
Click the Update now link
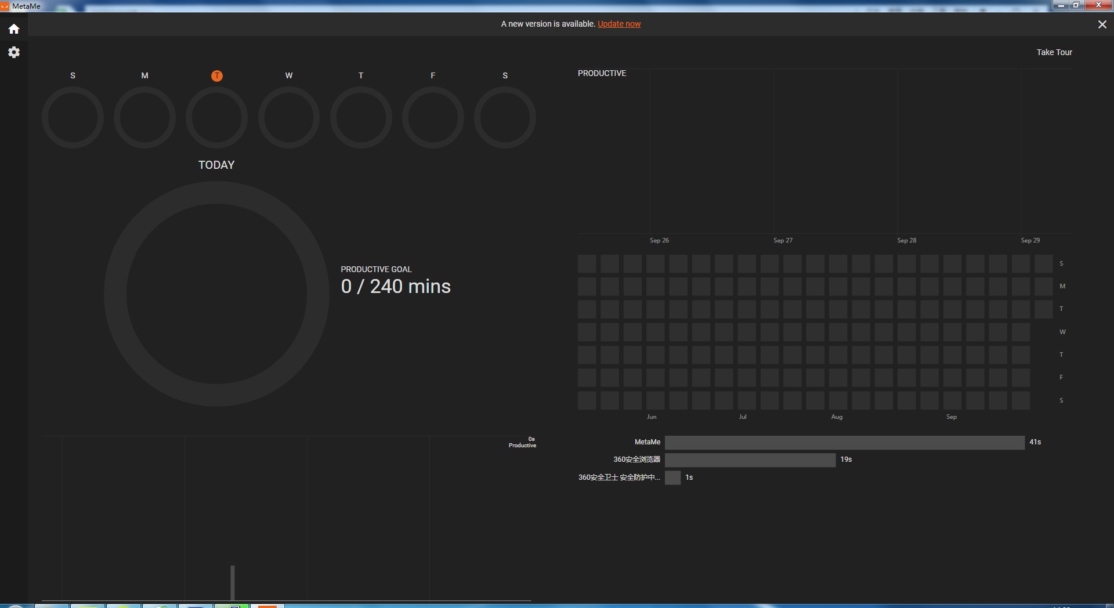coord(619,24)
